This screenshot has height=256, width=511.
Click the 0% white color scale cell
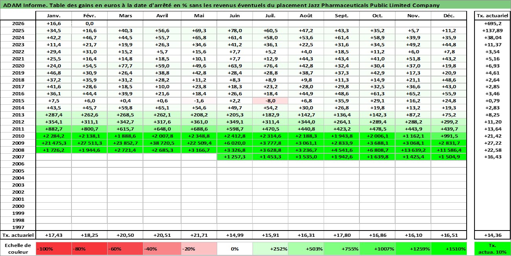[234, 249]
